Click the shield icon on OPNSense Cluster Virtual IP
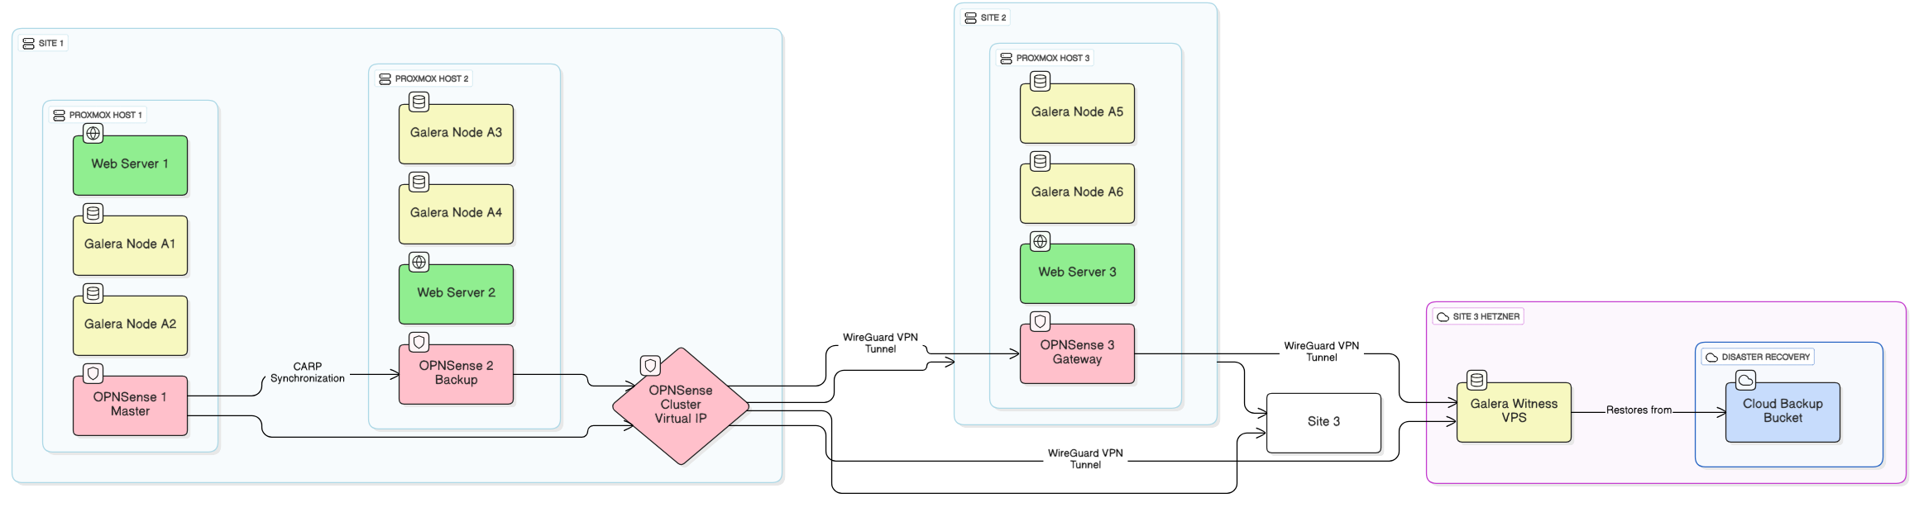The width and height of the screenshot is (1919, 512). tap(651, 365)
